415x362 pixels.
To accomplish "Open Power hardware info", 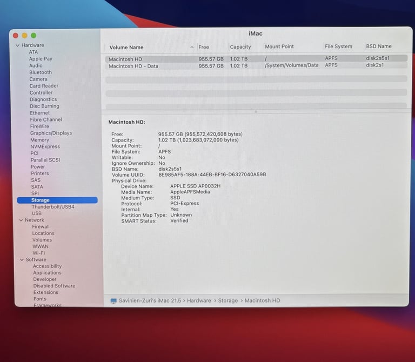I will click(38, 167).
